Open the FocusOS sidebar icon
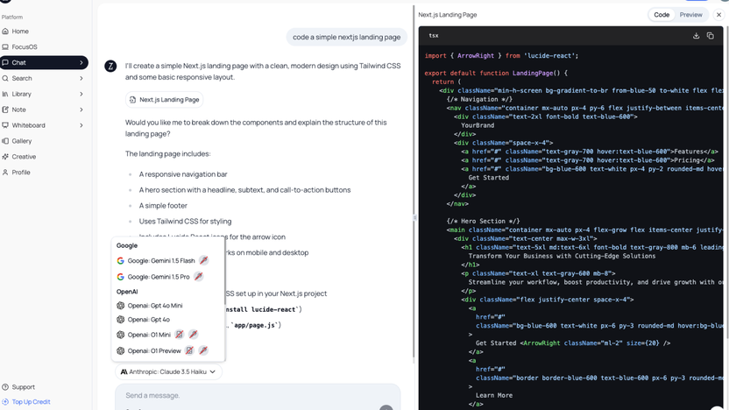 click(6, 47)
